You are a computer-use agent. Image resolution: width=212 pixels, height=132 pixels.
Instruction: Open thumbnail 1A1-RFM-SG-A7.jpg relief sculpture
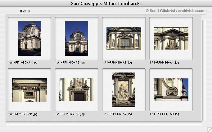pyautogui.click(x=124, y=90)
